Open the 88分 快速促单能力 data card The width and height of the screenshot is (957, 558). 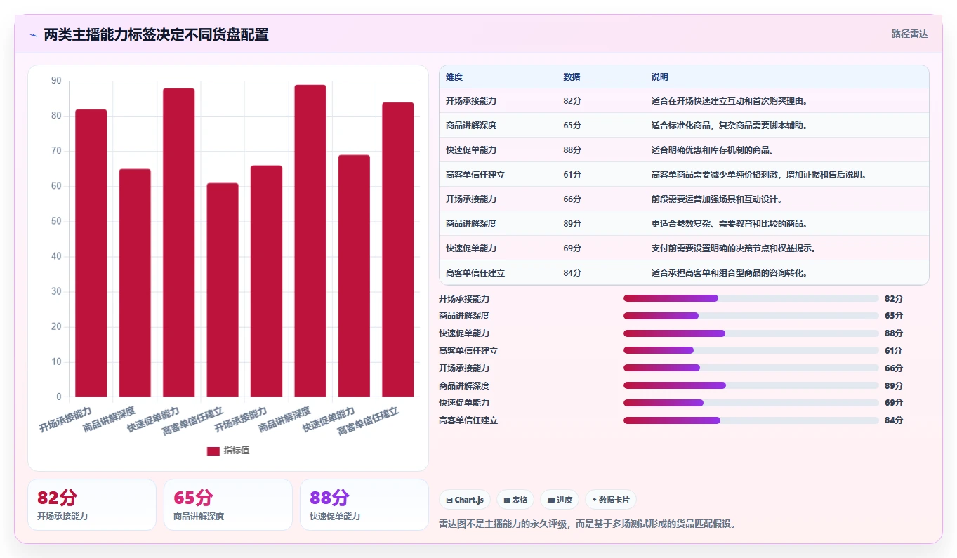[x=364, y=505]
